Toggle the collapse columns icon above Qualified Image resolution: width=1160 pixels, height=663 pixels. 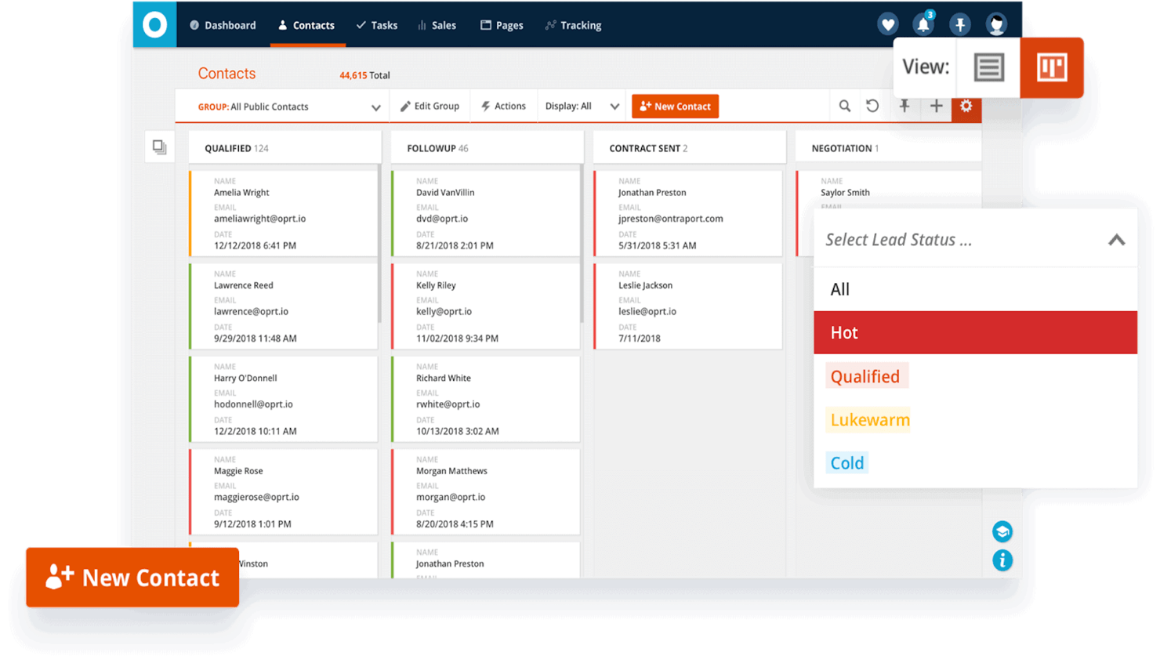point(159,147)
